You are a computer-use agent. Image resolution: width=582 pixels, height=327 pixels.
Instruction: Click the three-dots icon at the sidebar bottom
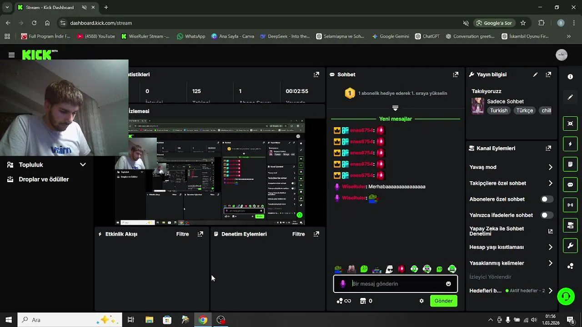[570, 266]
